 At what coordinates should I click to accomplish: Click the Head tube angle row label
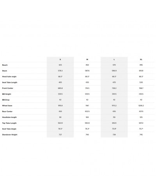coord(9,76)
